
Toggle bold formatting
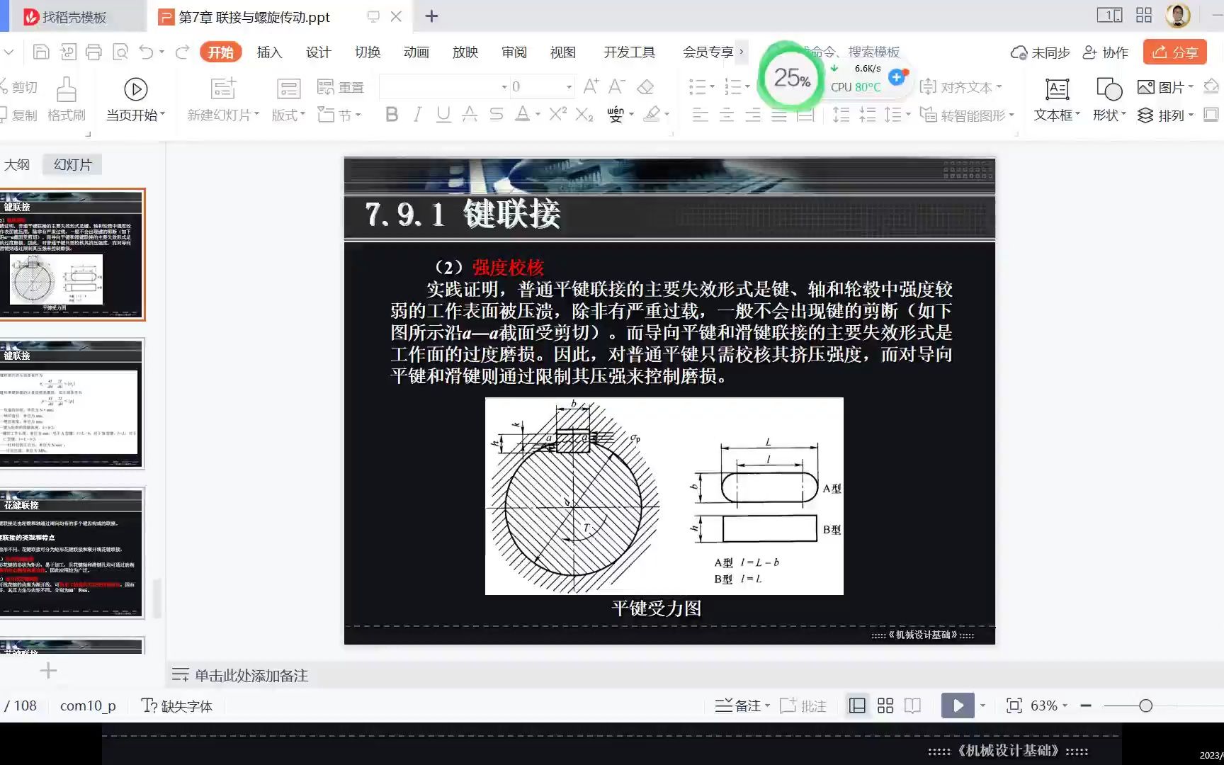(392, 114)
